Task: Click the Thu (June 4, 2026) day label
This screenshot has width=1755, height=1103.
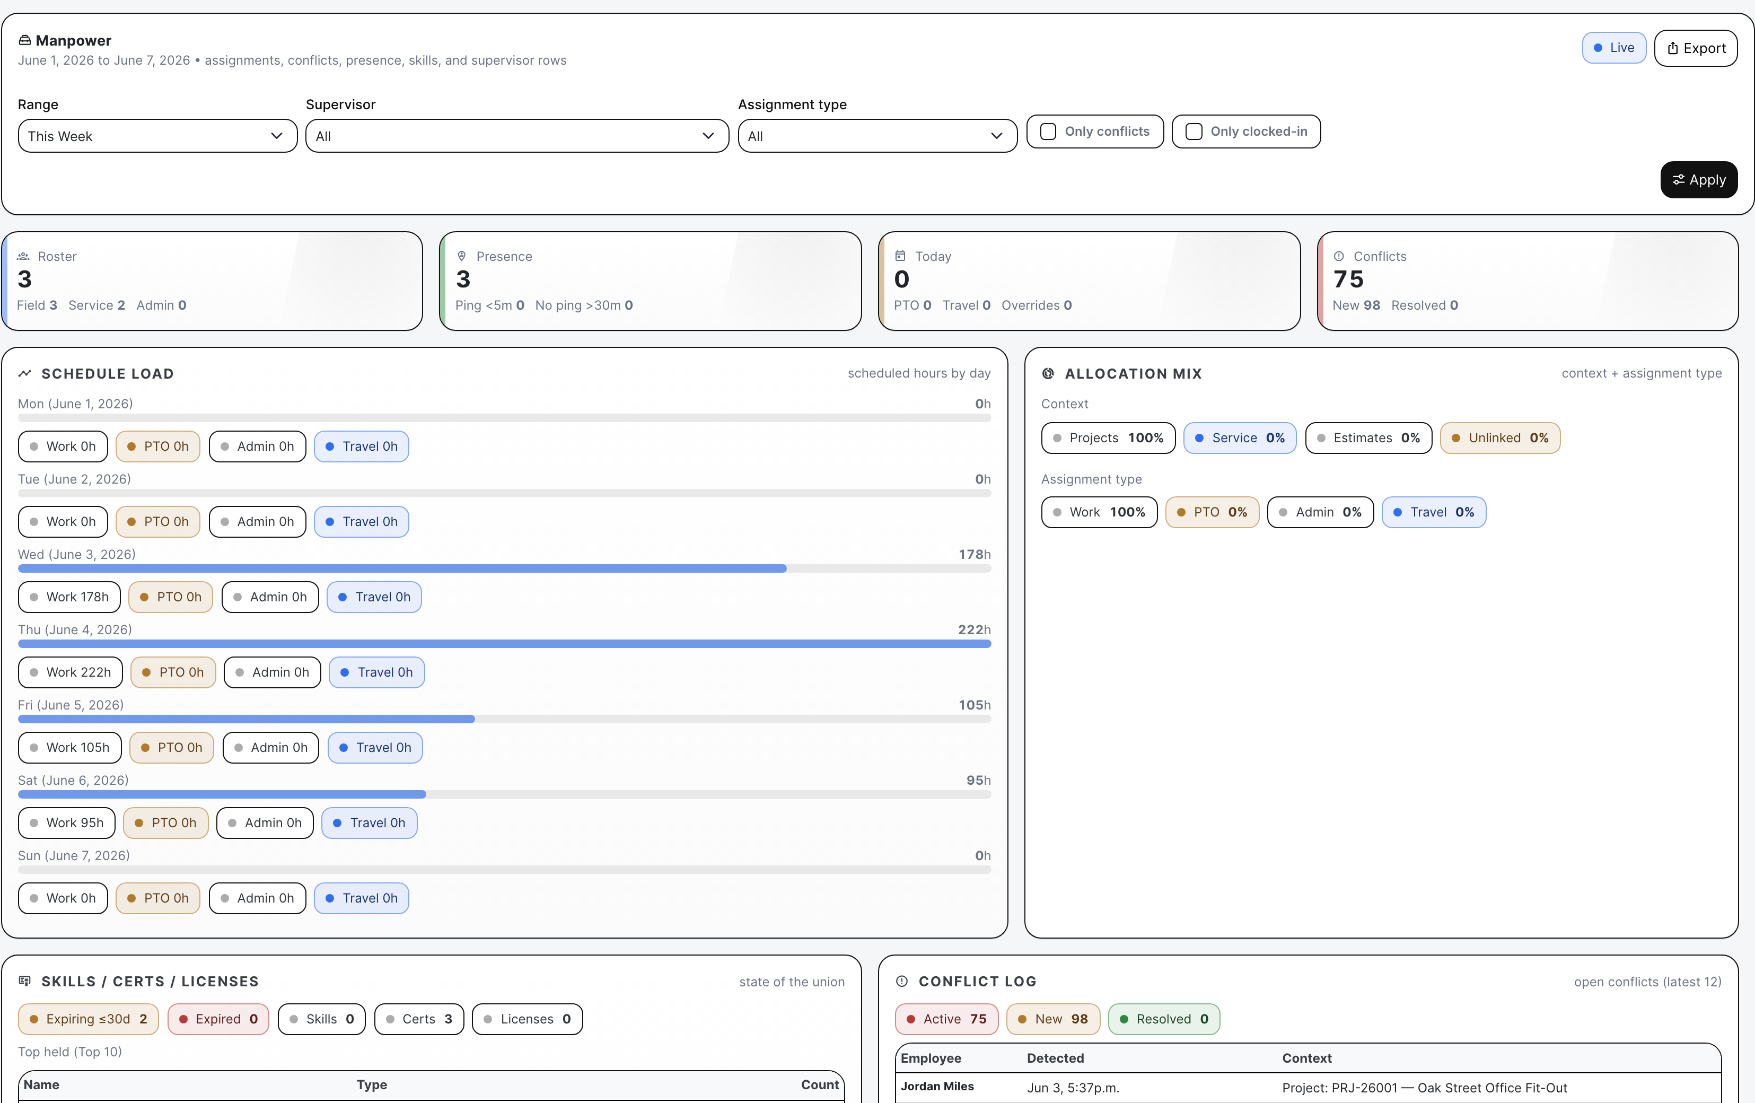Action: coord(74,630)
